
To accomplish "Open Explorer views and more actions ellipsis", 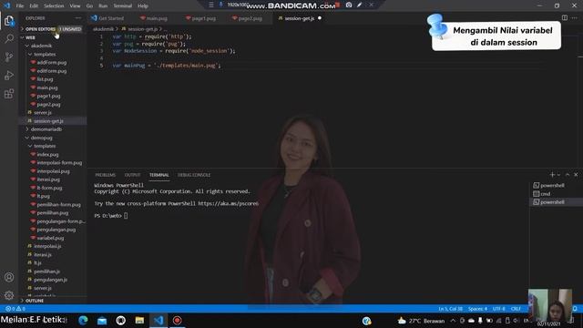I will coord(77,18).
